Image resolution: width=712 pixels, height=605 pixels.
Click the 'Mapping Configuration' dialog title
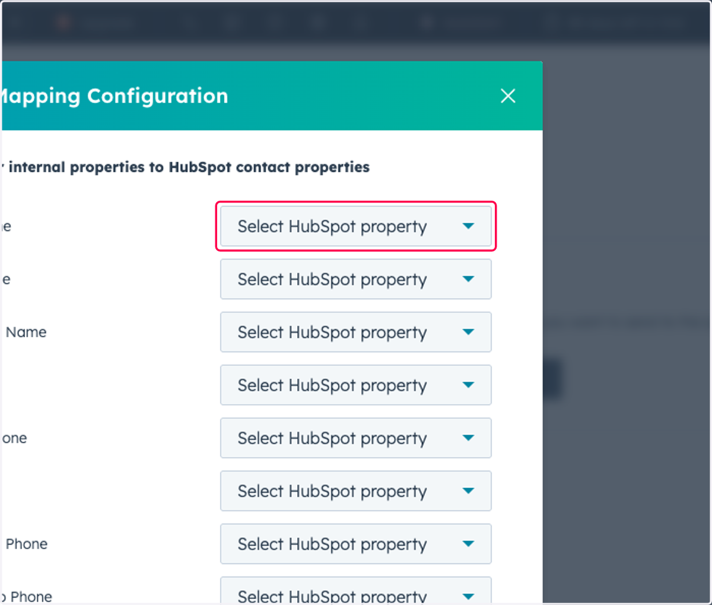click(x=114, y=97)
